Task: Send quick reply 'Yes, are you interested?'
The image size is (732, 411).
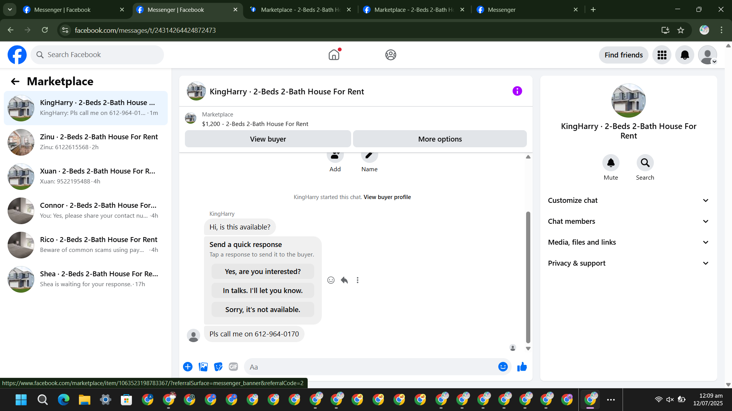Action: click(263, 272)
